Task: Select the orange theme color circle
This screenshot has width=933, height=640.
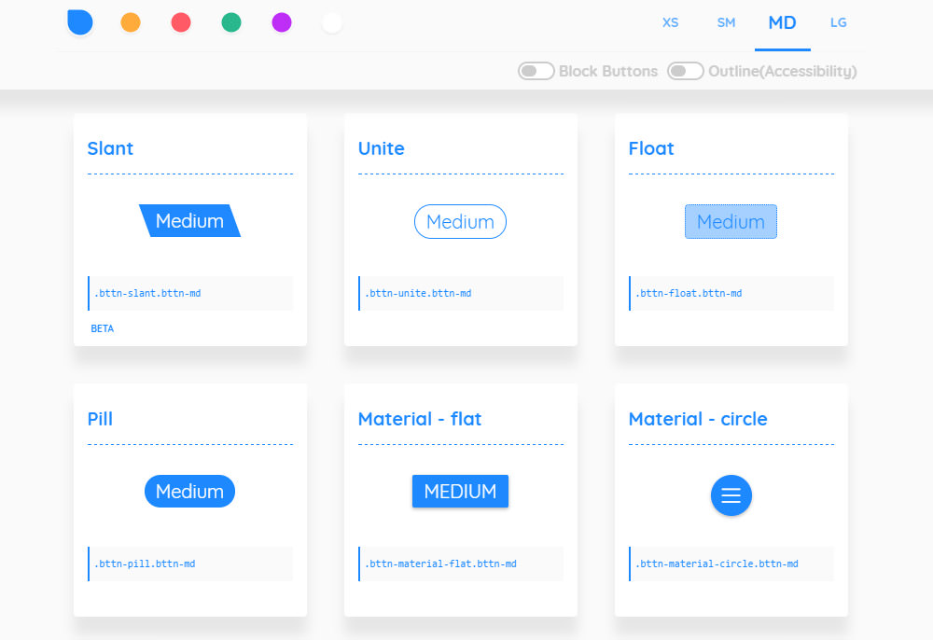Action: tap(131, 21)
